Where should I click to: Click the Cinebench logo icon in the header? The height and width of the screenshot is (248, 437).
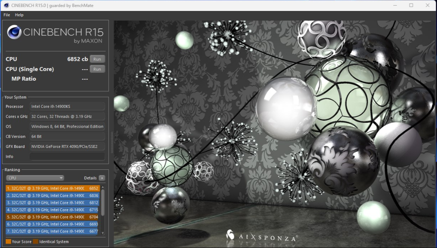pyautogui.click(x=14, y=32)
